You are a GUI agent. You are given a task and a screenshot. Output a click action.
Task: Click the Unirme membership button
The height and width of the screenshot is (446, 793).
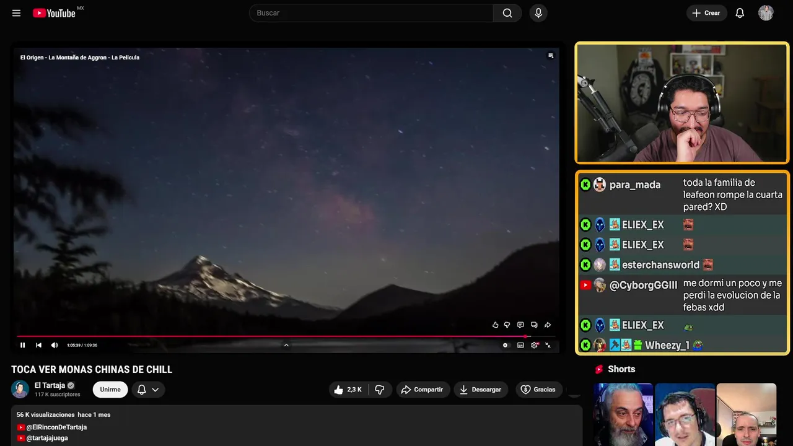(110, 390)
